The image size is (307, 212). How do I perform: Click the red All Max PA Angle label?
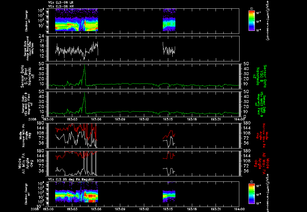pyautogui.click(x=261, y=163)
